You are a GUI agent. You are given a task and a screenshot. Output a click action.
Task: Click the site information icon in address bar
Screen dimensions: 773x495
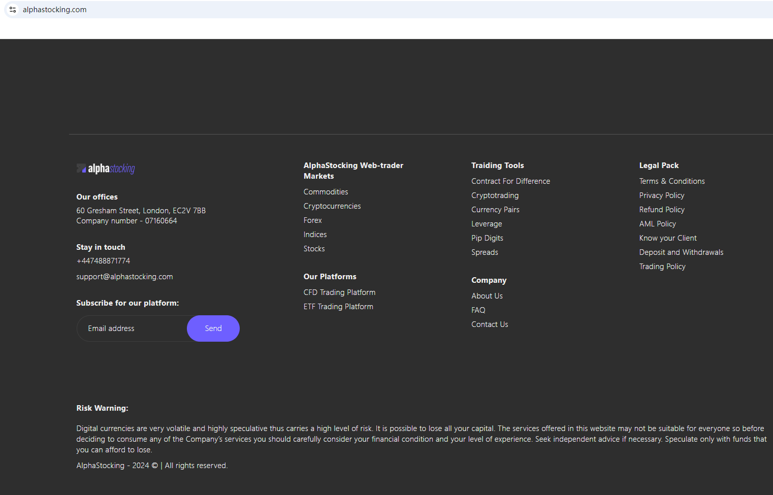(x=13, y=10)
